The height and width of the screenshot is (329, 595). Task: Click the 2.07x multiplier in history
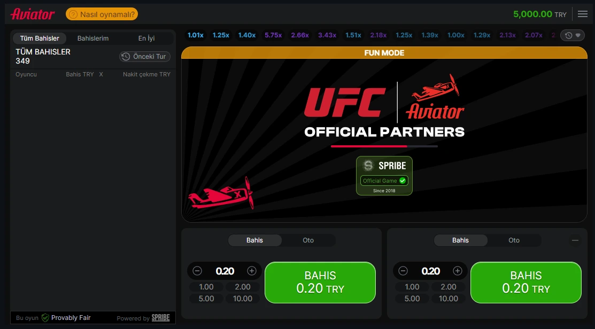(534, 35)
